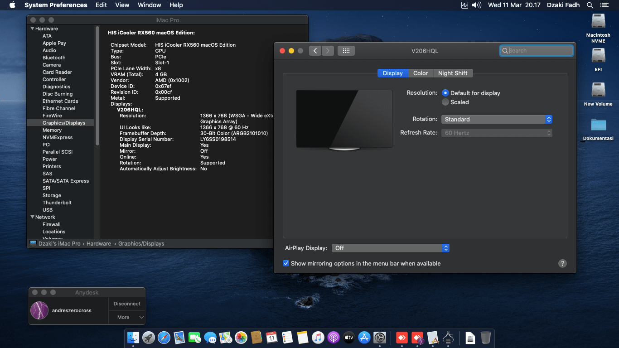
Task: Click the help question mark button
Action: tap(562, 263)
